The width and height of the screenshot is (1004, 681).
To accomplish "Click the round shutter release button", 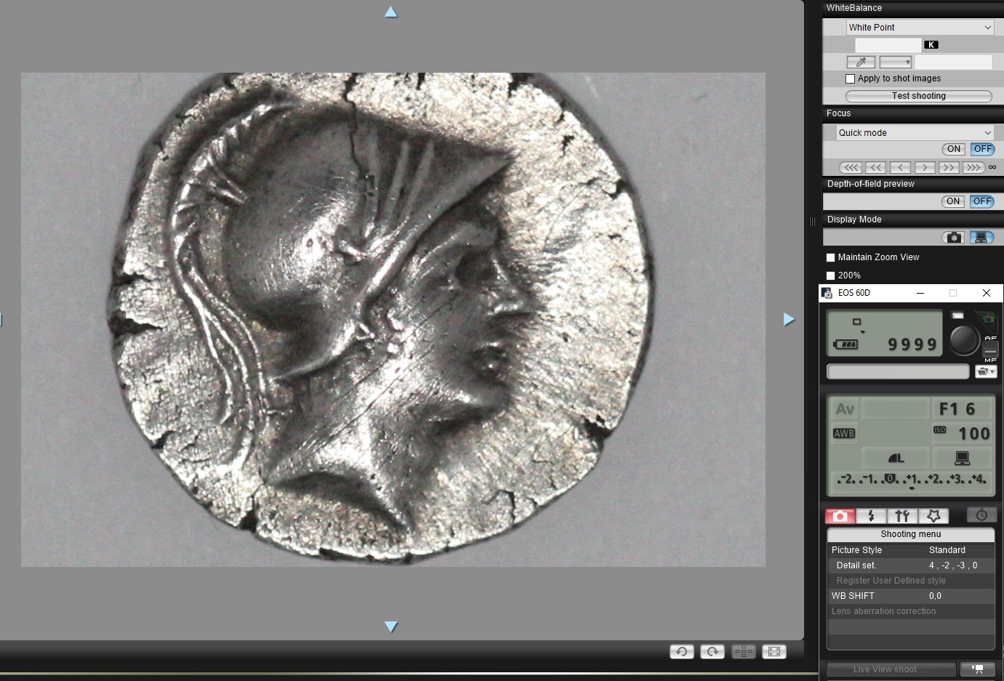I will point(964,339).
